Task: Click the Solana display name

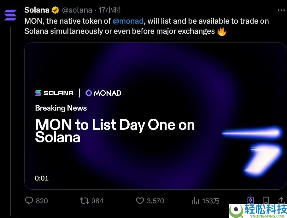Action: pyautogui.click(x=36, y=10)
